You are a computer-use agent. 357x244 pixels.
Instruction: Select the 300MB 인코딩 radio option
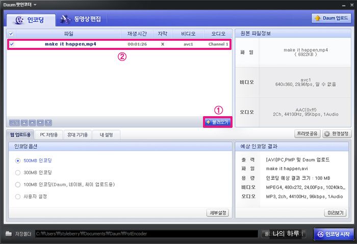pos(18,173)
